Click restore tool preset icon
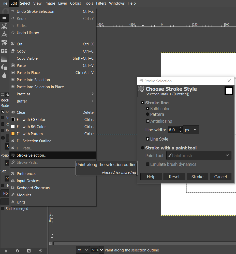The image size is (236, 254). click(x=18, y=251)
